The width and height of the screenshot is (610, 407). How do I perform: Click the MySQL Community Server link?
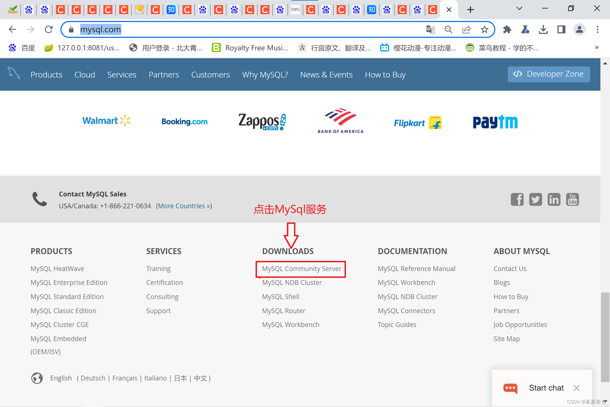point(302,269)
